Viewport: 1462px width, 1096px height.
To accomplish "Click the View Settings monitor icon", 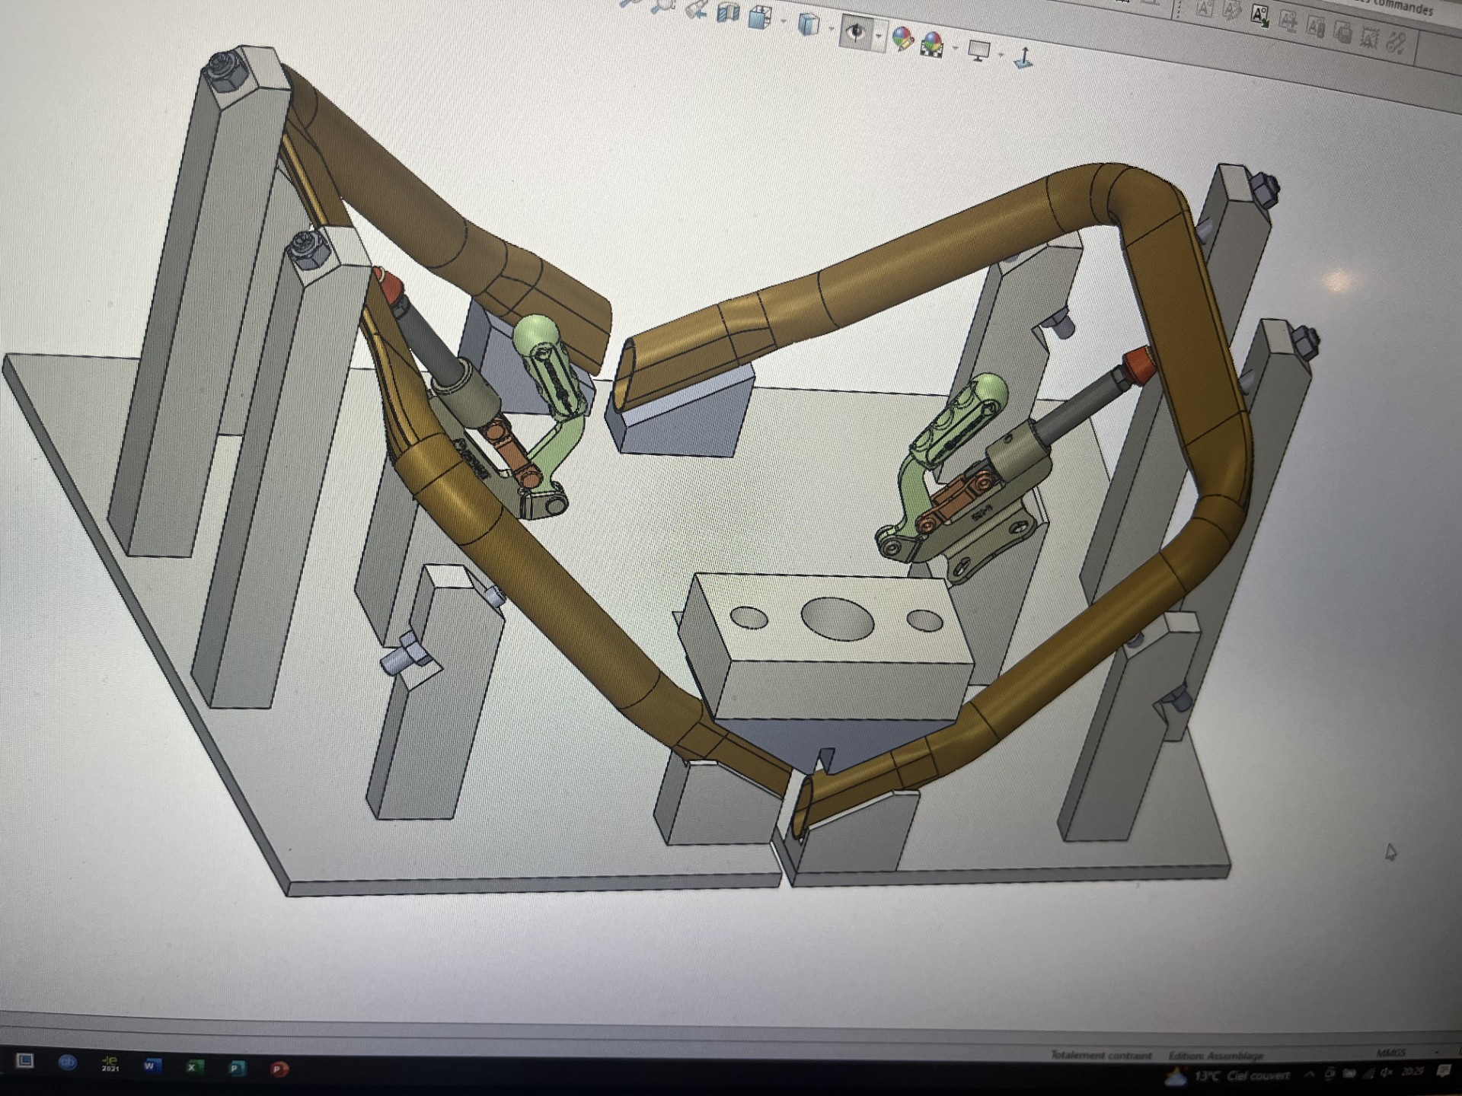I will [x=978, y=50].
